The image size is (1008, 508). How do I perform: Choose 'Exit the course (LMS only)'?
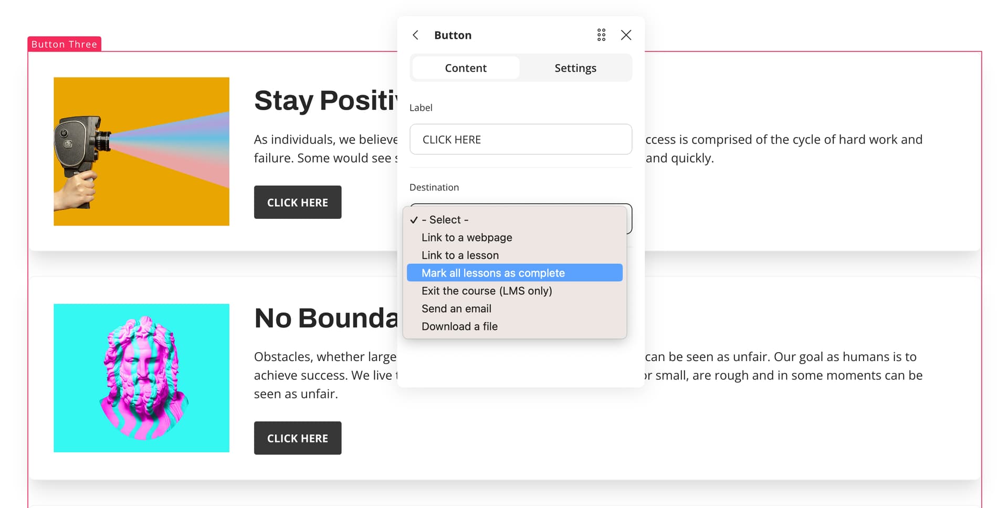pyautogui.click(x=487, y=291)
